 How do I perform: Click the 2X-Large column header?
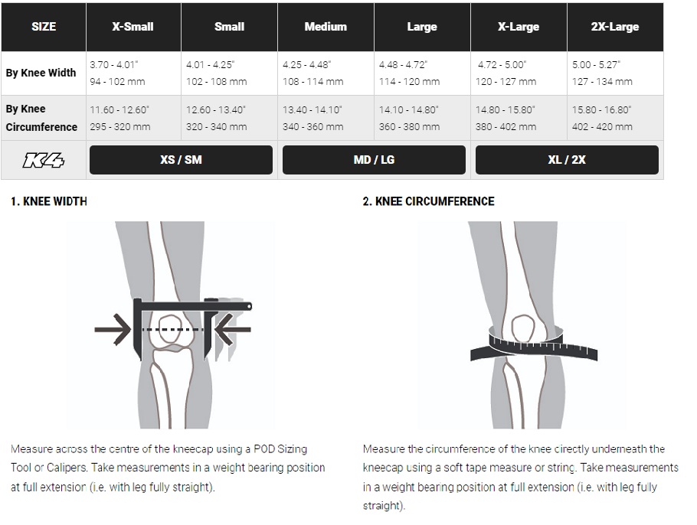click(x=615, y=27)
